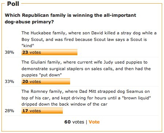Select the Poll heading title
Screen dimensions: 164x133
click(13, 4)
